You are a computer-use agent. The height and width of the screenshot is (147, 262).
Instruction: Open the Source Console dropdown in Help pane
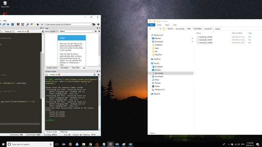(x=54, y=31)
